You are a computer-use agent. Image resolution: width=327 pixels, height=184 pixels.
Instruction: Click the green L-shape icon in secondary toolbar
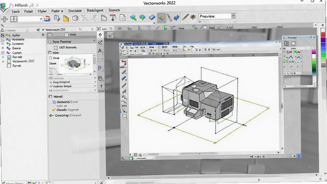pyautogui.click(x=166, y=28)
